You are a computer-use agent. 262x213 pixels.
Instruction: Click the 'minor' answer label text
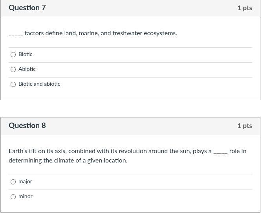pyautogui.click(x=26, y=197)
